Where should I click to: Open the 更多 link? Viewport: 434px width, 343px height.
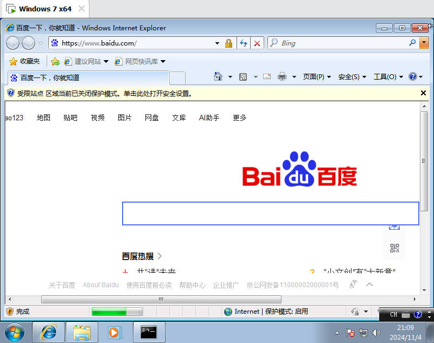tap(239, 118)
